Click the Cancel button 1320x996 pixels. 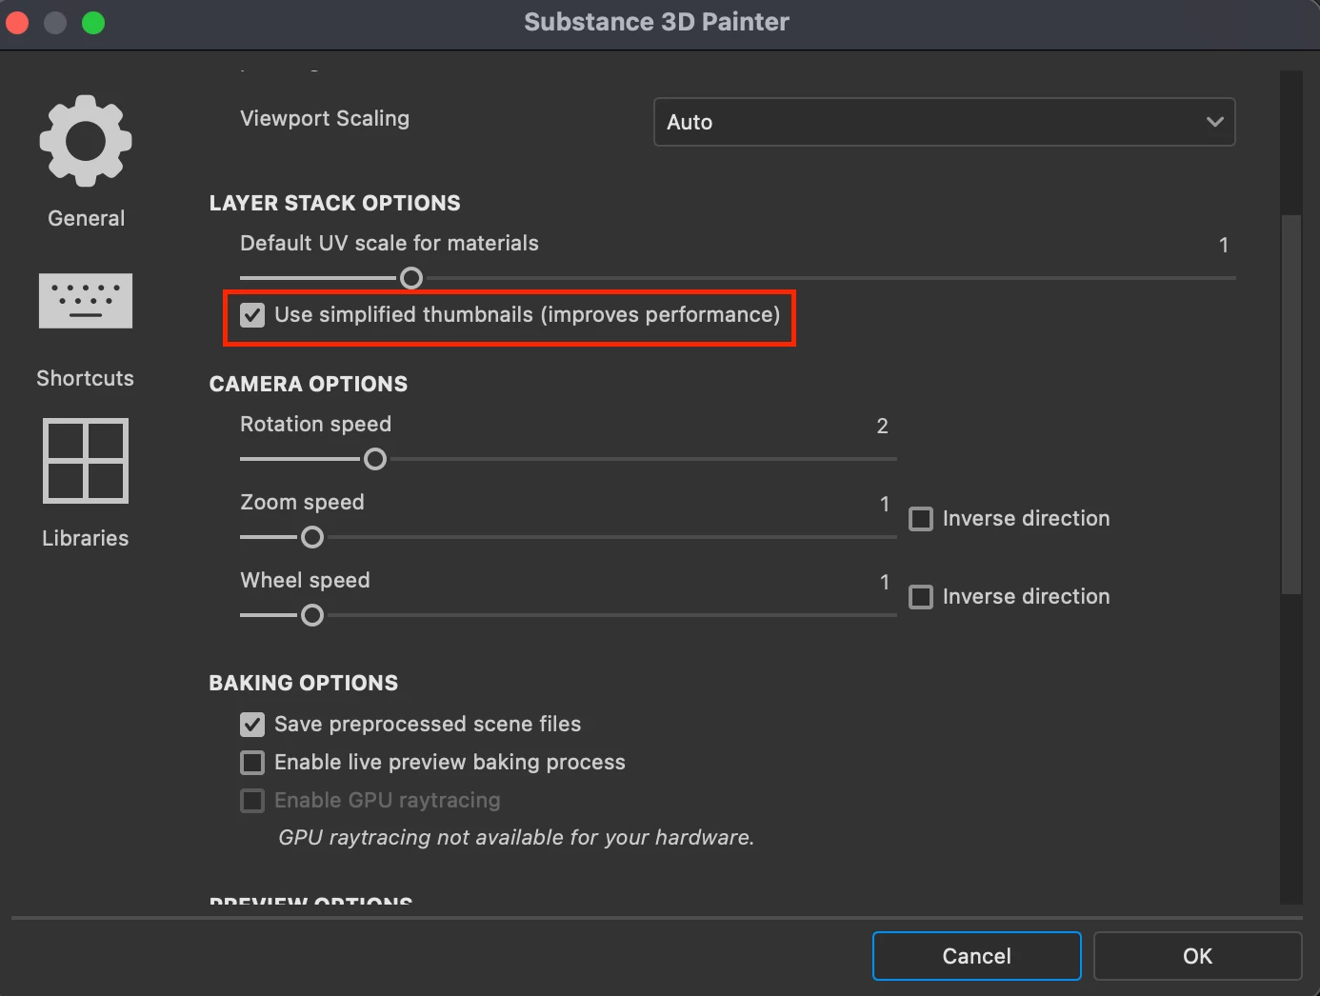[977, 956]
